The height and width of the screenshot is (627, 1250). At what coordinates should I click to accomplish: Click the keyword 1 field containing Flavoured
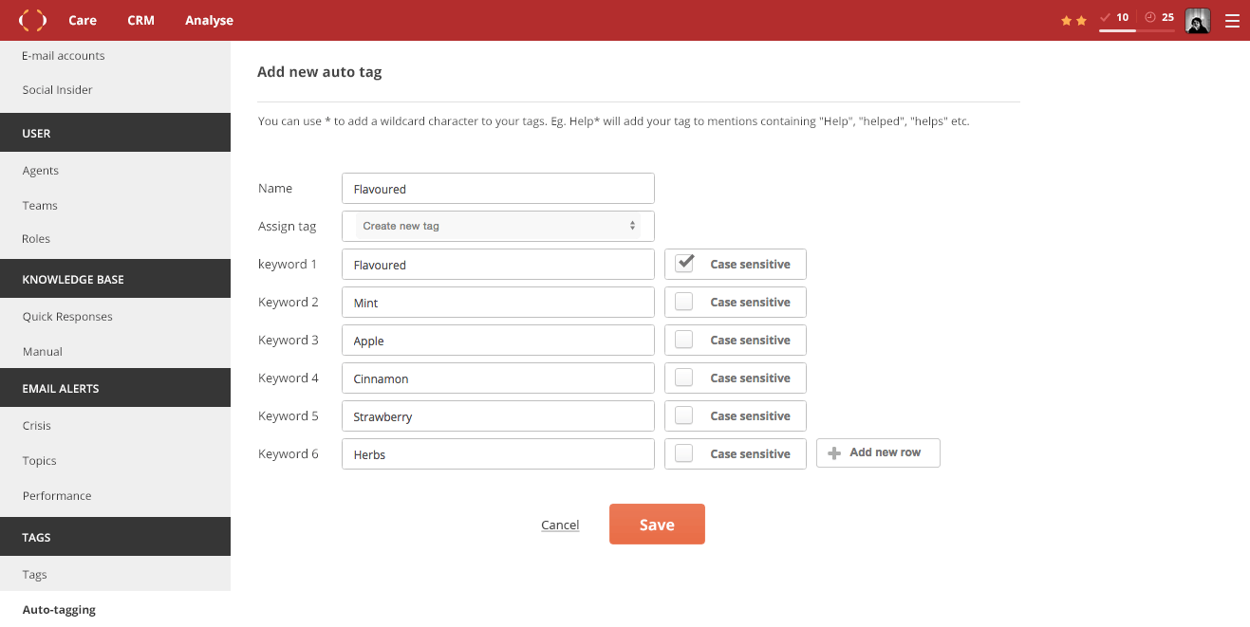[x=498, y=264]
